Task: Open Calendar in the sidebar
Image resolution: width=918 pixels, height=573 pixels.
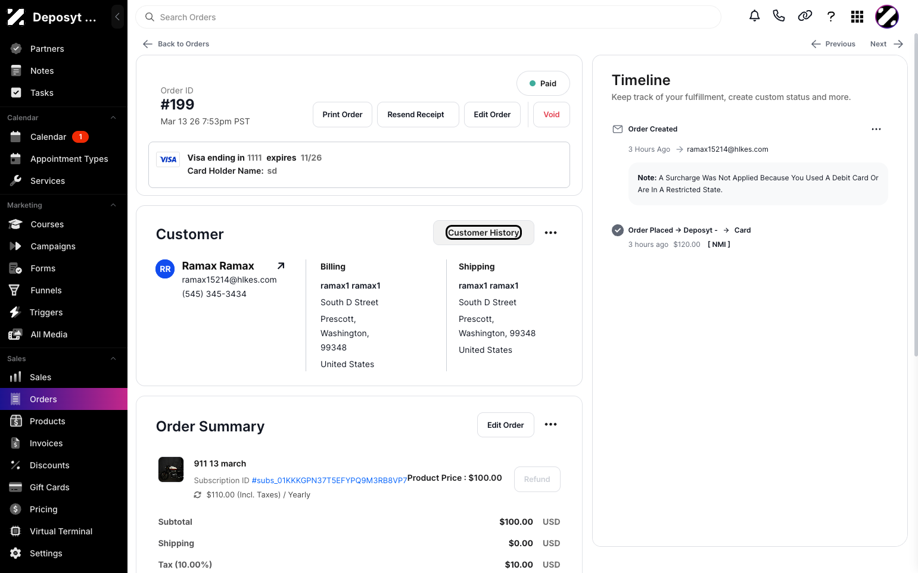Action: tap(64, 137)
